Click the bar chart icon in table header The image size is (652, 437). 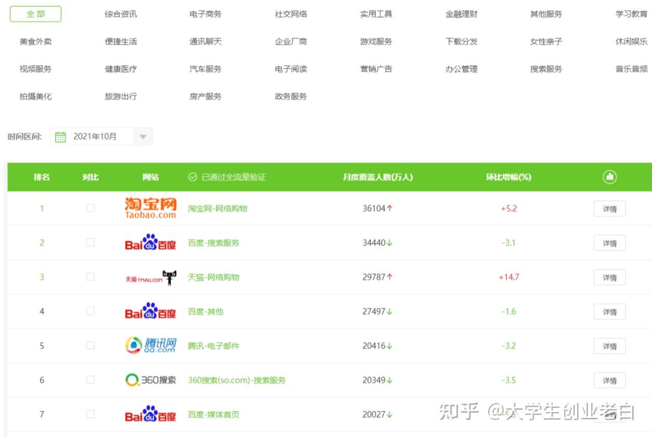609,177
